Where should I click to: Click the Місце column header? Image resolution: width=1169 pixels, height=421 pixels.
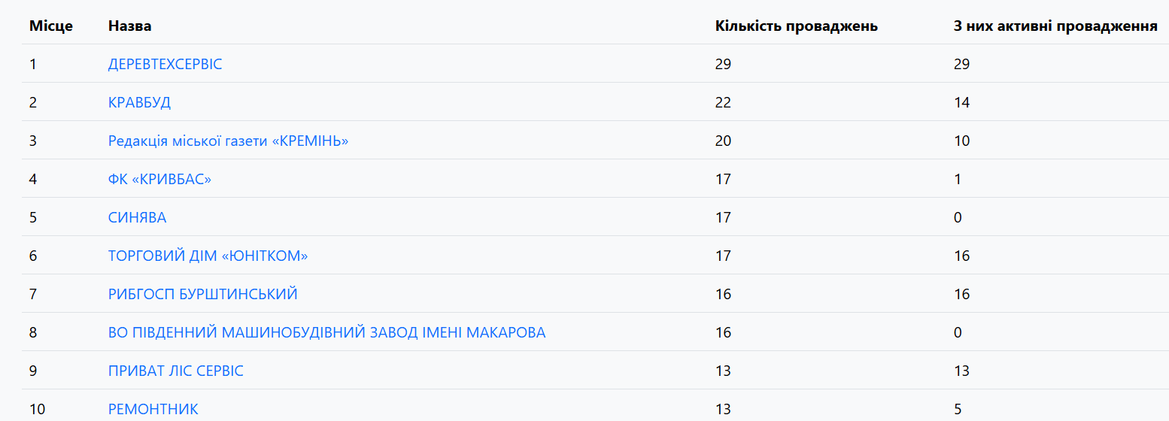pos(51,26)
